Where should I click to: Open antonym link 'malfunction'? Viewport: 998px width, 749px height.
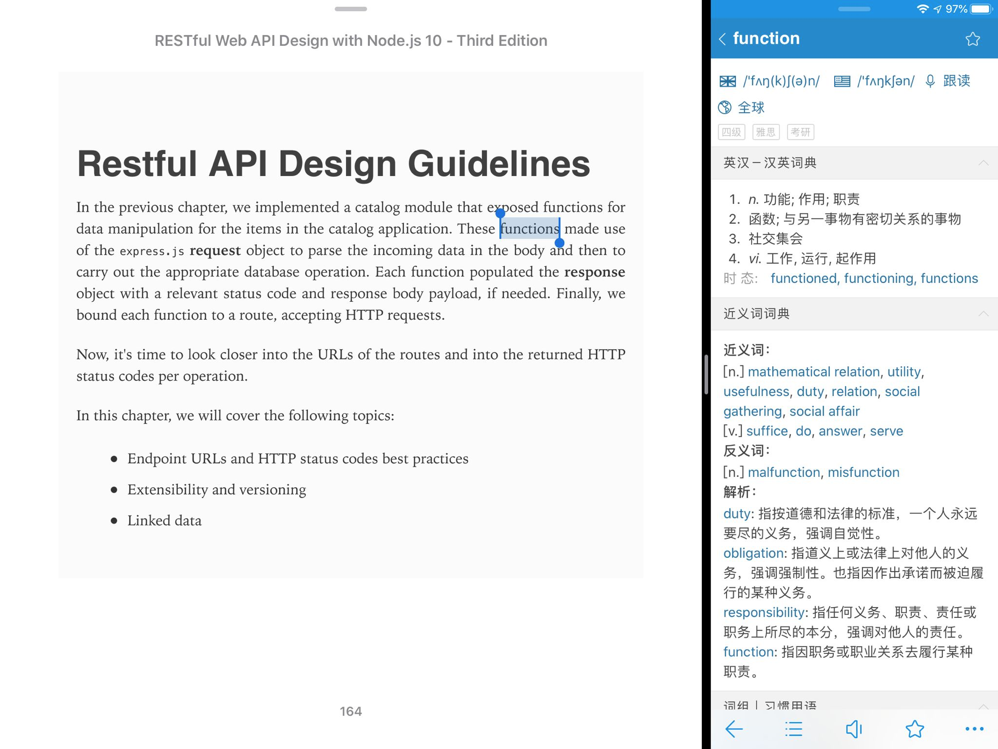click(x=784, y=472)
